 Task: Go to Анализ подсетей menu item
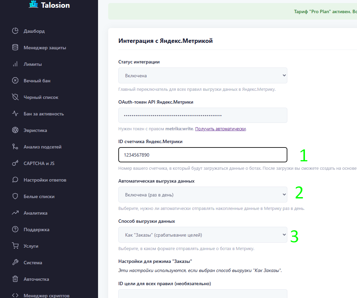[42, 147]
